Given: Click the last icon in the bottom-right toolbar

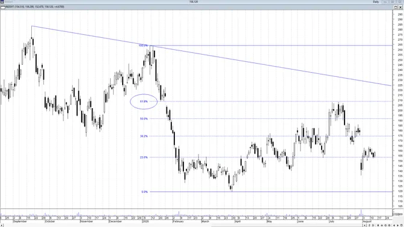Looking at the screenshot, I should point(402,225).
